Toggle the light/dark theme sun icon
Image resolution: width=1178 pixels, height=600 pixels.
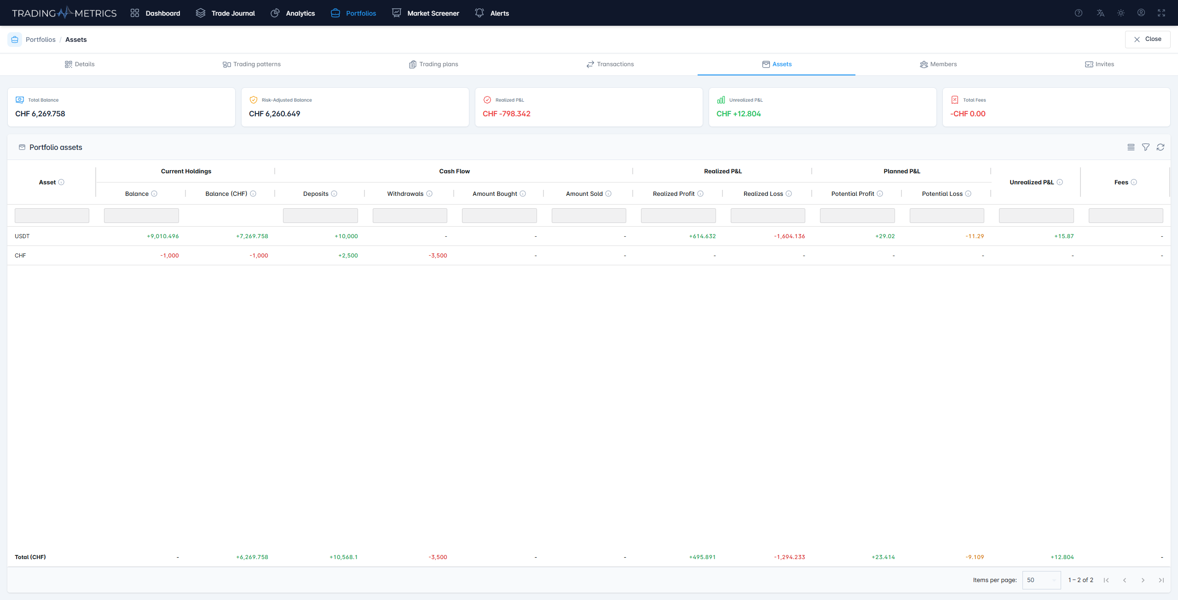tap(1121, 13)
